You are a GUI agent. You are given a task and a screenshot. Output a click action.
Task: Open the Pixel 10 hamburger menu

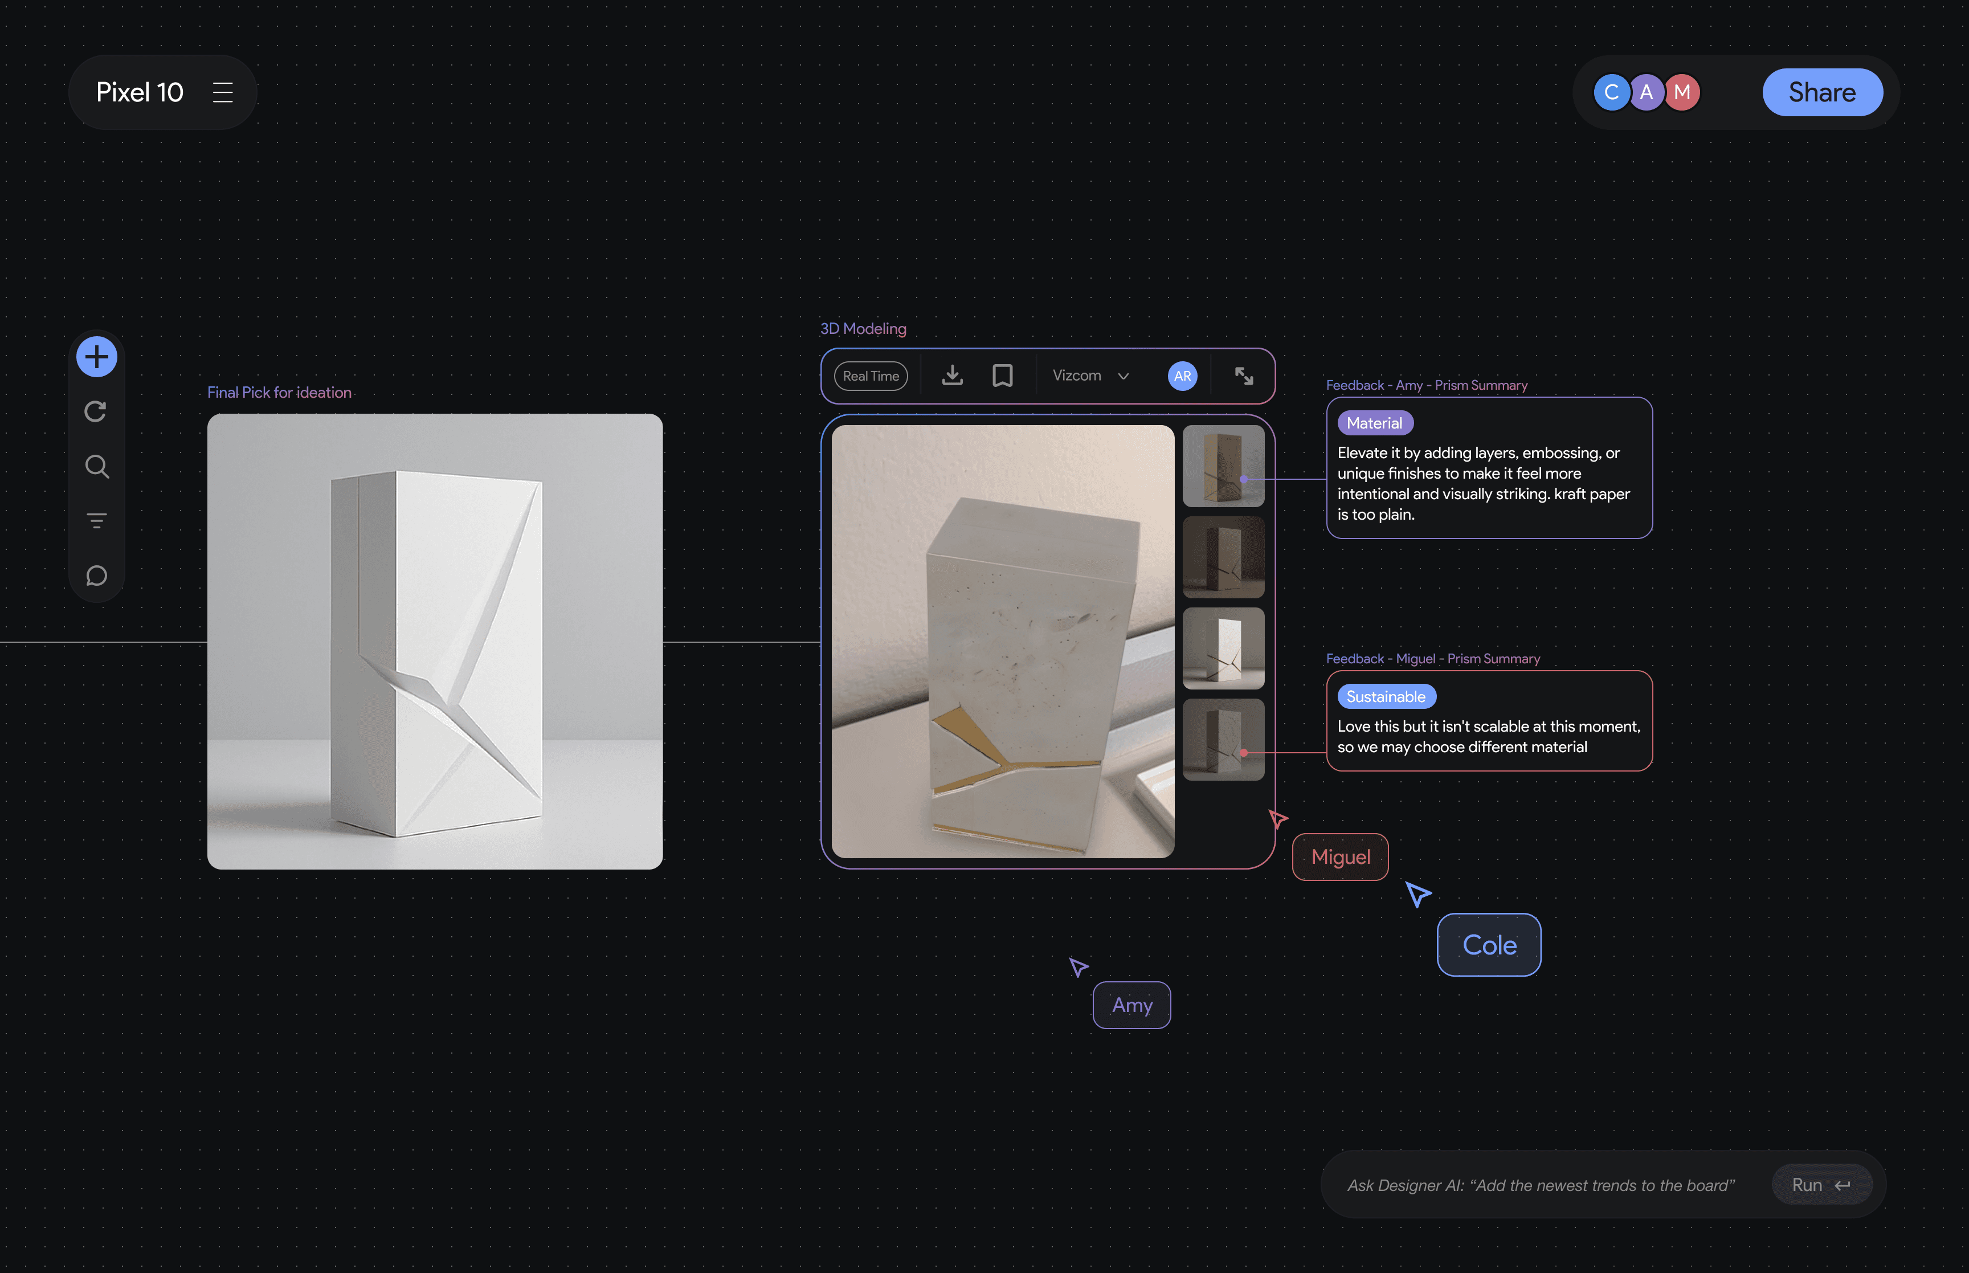[x=222, y=92]
